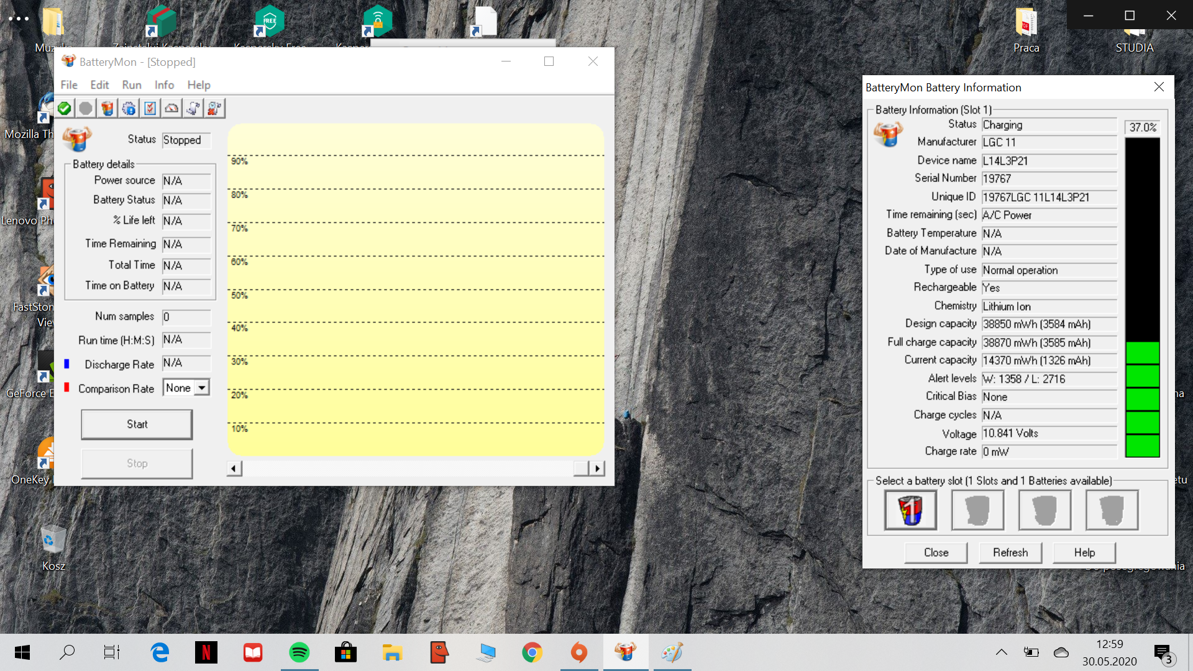Screen dimensions: 1193x671
Task: Click the grey octagon stop monitoring toolbar icon
Action: [x=86, y=109]
